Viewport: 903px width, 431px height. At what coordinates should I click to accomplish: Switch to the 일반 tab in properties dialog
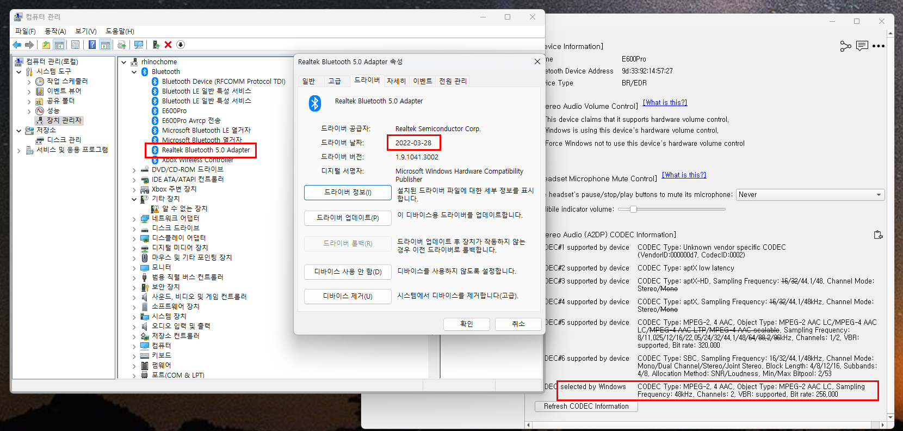[x=308, y=81]
